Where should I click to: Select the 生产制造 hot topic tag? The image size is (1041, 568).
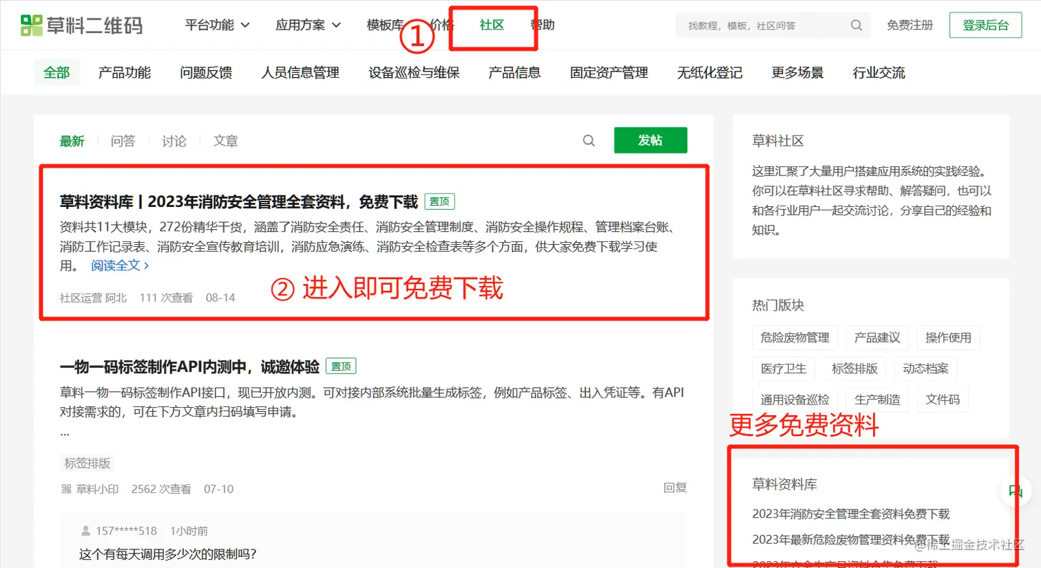point(877,400)
